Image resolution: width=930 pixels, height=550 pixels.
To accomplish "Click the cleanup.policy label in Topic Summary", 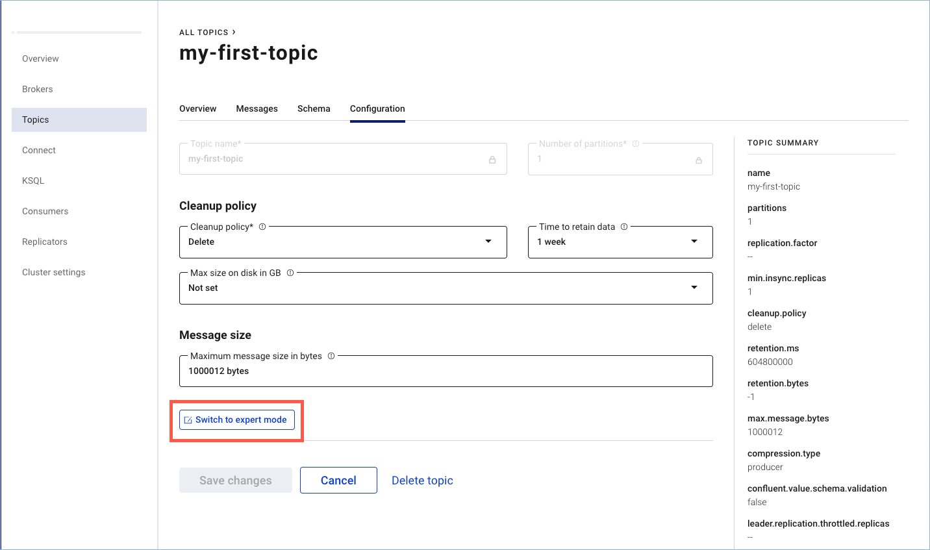I will [x=777, y=313].
